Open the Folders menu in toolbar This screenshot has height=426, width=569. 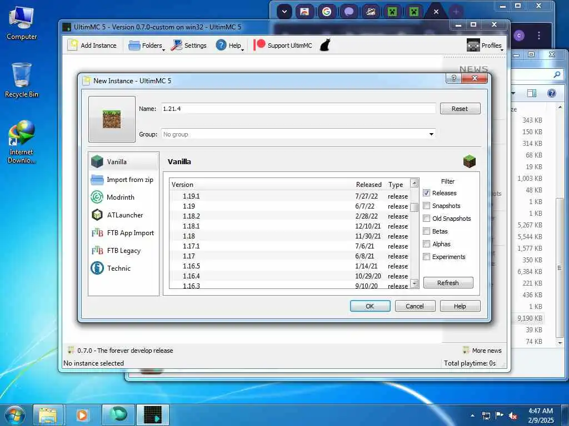(147, 45)
